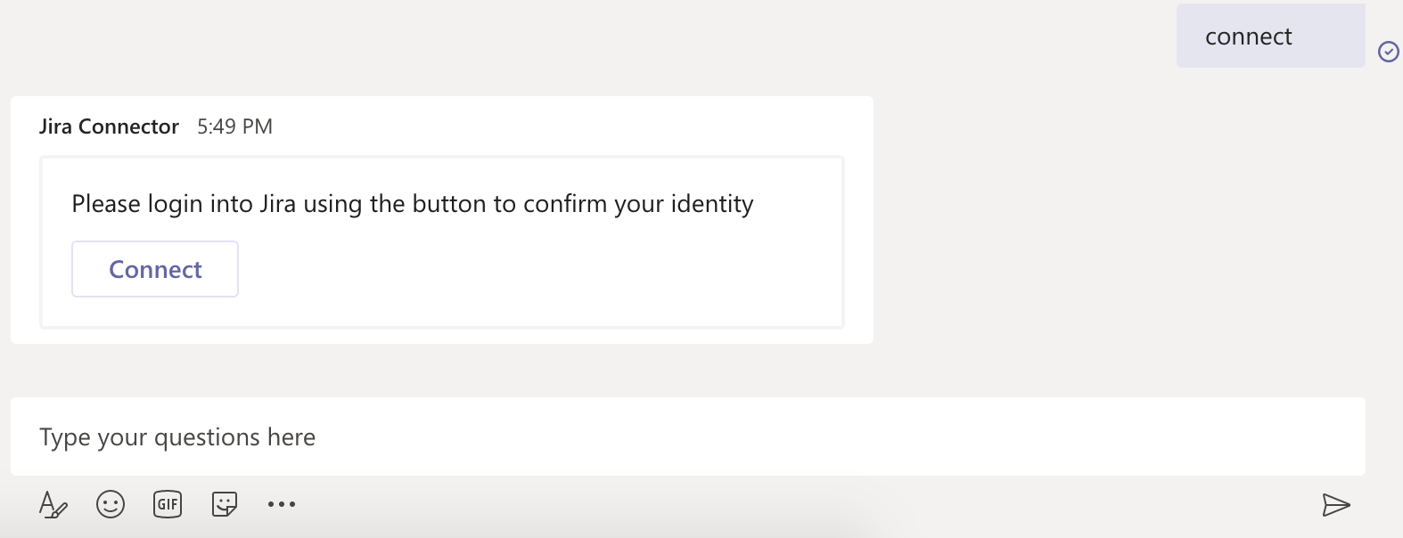Open the emoji picker
1403x538 pixels.
pyautogui.click(x=111, y=505)
